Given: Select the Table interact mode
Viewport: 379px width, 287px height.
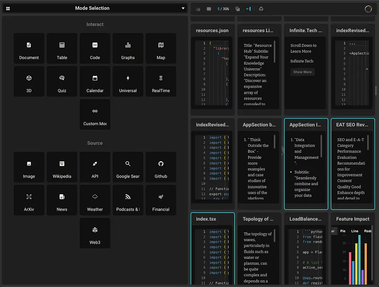Looking at the screenshot, I should pyautogui.click(x=62, y=49).
